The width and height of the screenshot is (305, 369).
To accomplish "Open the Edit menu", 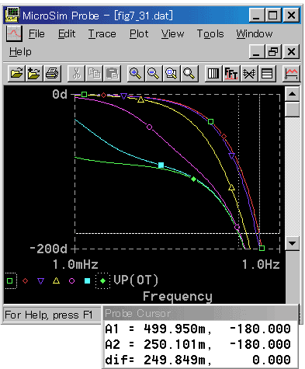I will coord(67,34).
